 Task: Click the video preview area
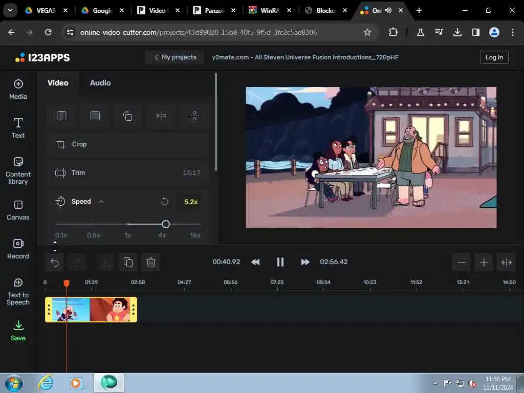tap(372, 158)
